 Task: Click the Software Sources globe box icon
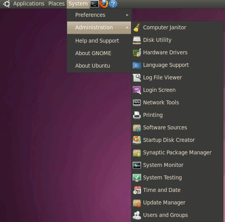(137, 128)
